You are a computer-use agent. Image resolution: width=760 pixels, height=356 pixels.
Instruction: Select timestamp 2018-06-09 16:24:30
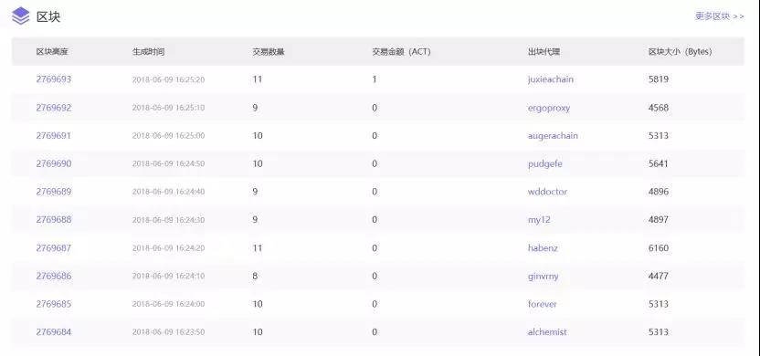coord(168,220)
